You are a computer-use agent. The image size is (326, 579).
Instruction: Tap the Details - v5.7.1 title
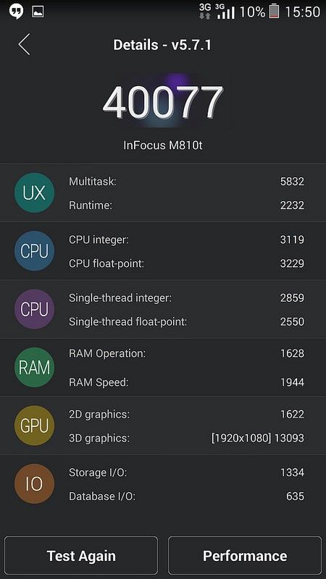pyautogui.click(x=162, y=45)
